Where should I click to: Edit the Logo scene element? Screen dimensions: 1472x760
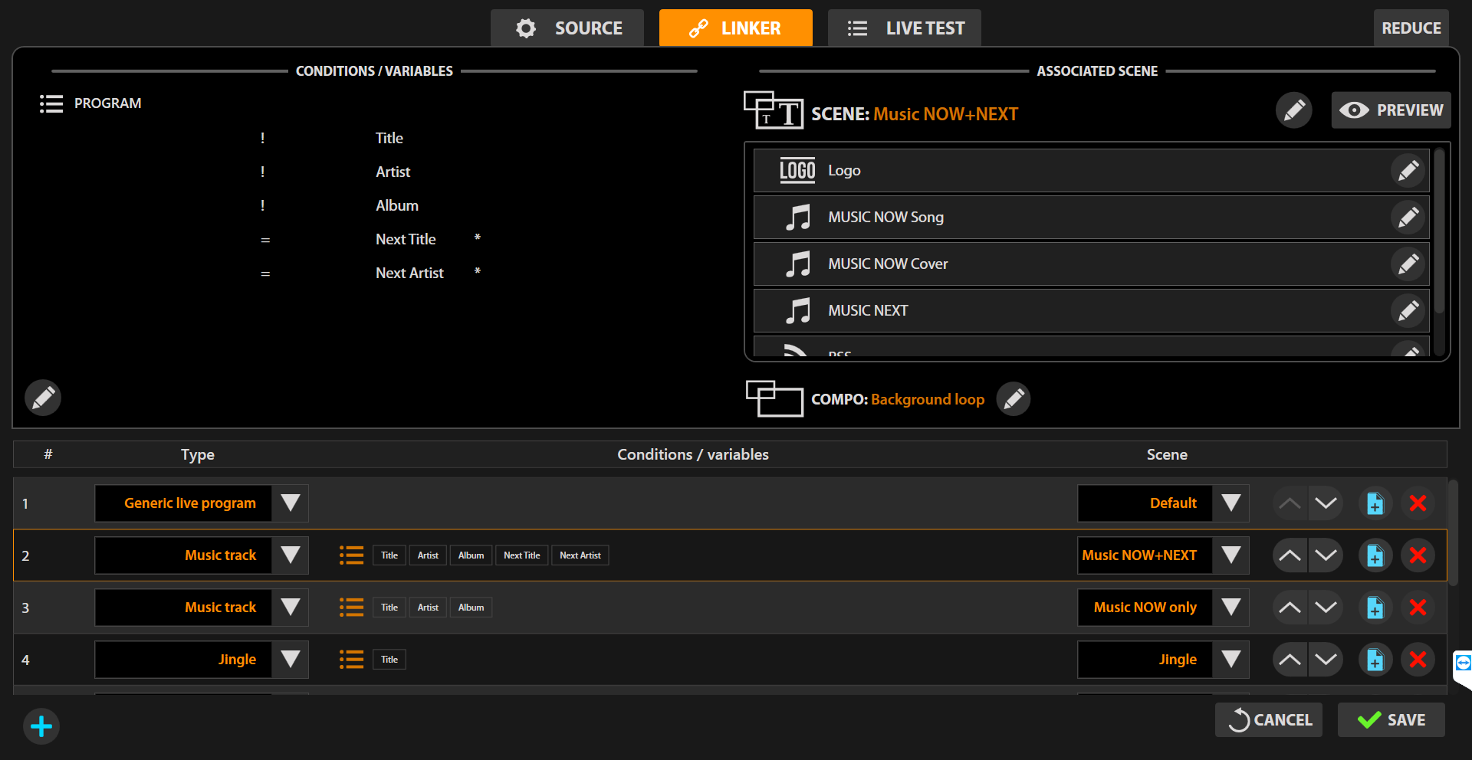pyautogui.click(x=1408, y=171)
